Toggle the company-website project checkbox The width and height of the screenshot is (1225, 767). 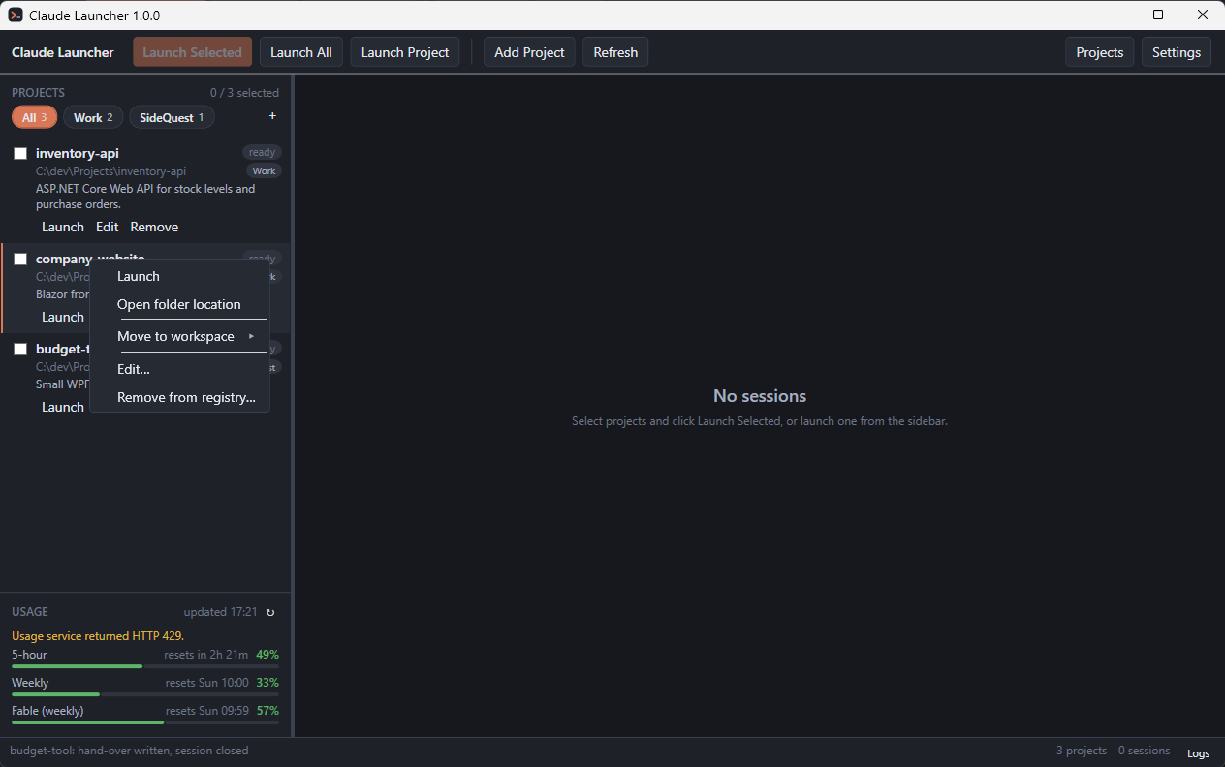(x=20, y=259)
